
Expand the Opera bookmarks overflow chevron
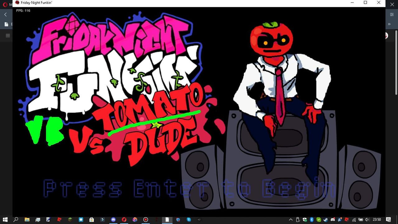pos(389,24)
